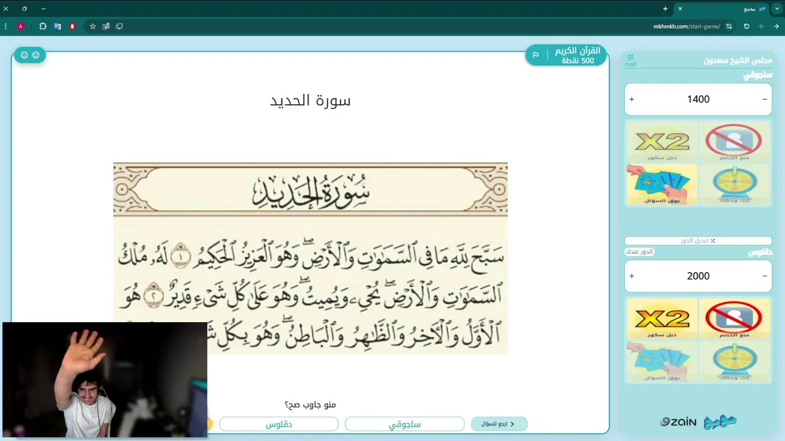Click the سورة الحديد answer title text
This screenshot has width=785, height=441.
310,100
